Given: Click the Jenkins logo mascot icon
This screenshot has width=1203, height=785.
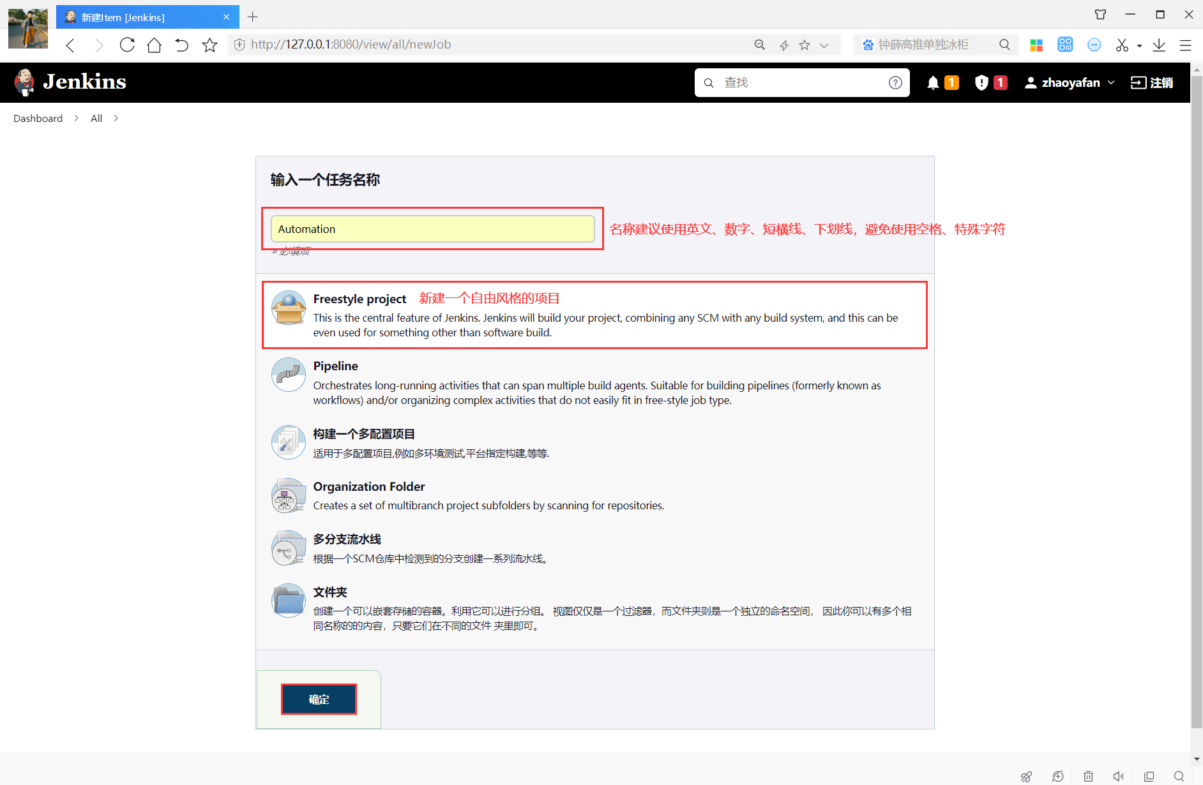Looking at the screenshot, I should (24, 82).
